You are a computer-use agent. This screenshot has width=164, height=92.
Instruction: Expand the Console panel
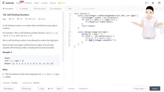(72, 89)
